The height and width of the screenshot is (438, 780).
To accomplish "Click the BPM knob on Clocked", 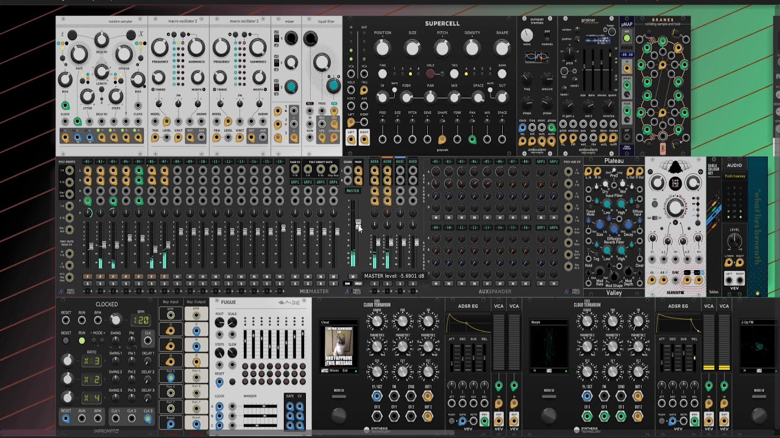I will pos(115,320).
